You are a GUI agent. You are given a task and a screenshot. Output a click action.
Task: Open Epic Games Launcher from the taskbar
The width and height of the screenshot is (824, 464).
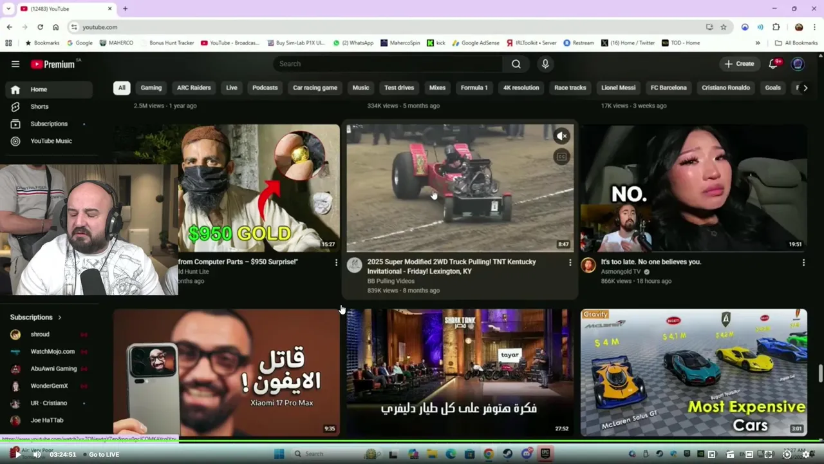coord(545,454)
